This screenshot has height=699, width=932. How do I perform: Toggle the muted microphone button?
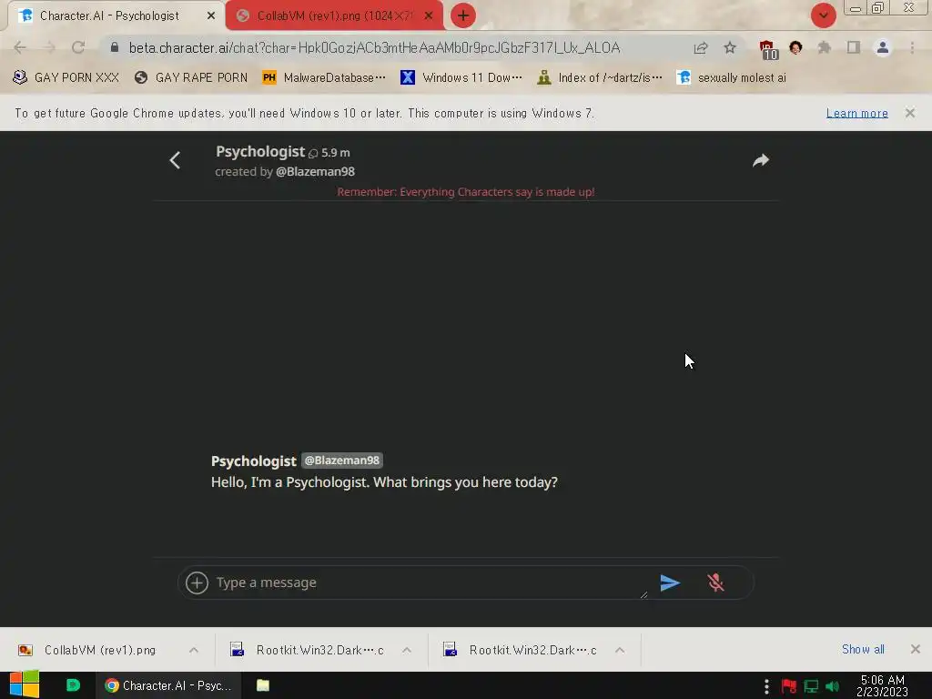[x=715, y=582]
